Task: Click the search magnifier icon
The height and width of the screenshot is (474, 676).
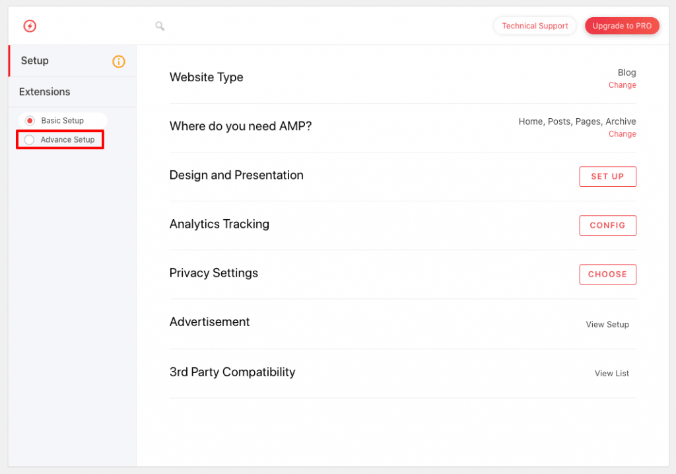Action: coord(160,26)
